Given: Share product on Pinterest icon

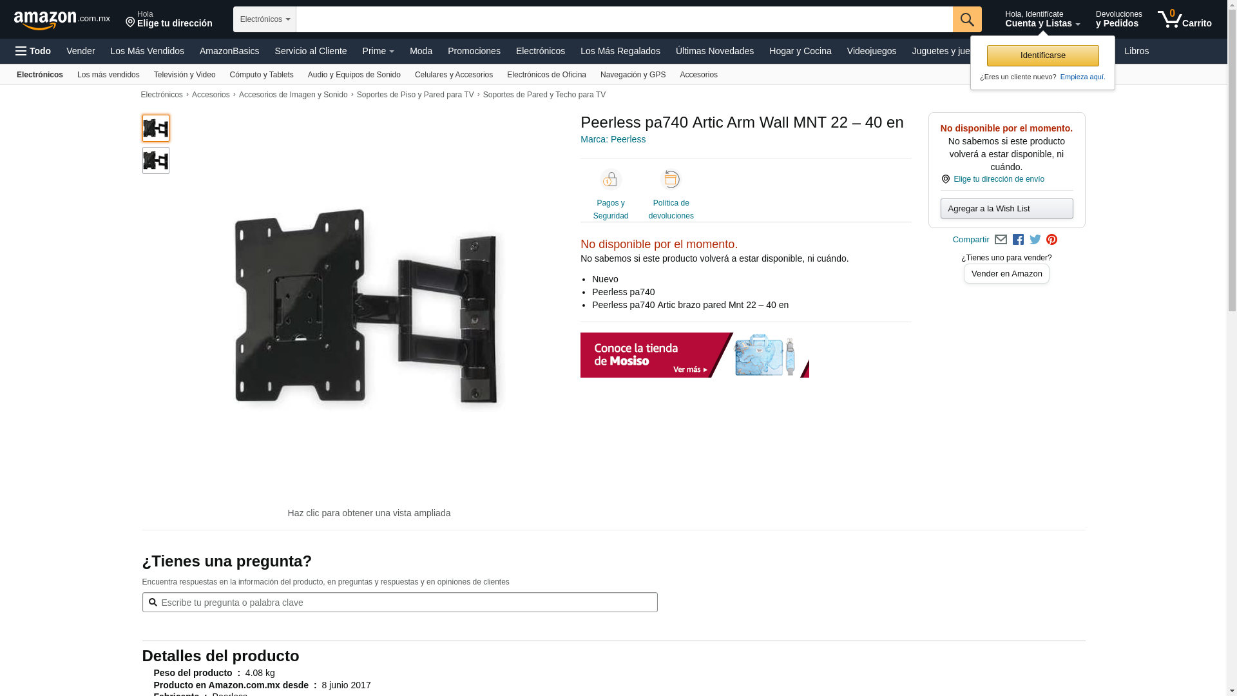Looking at the screenshot, I should coord(1052,240).
